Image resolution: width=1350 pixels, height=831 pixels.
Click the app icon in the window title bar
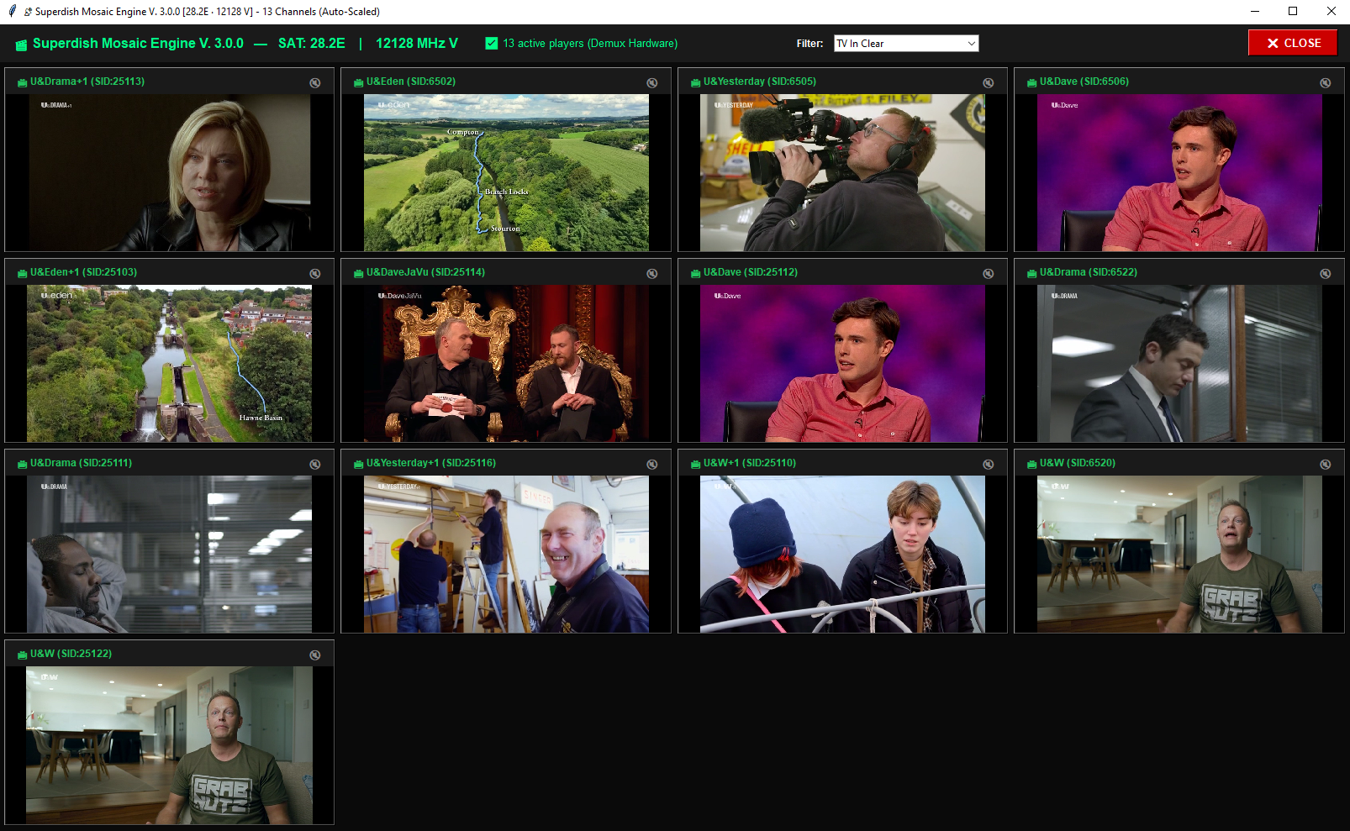pos(12,11)
